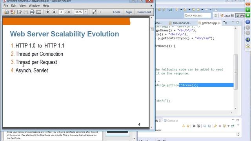The image size is (251, 141).
Task: Open the Tools pane in Adobe Reader
Action: pos(116,12)
